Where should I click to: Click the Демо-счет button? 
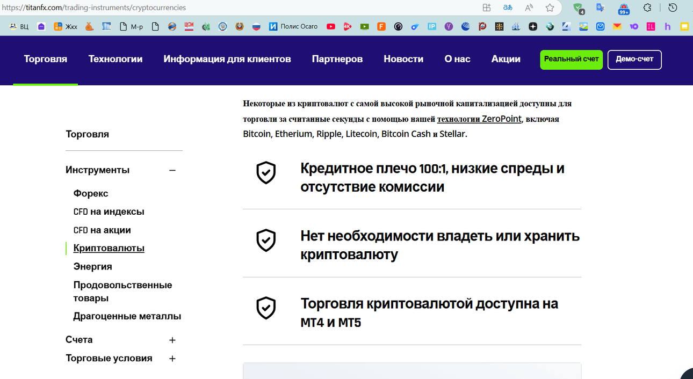coord(634,60)
